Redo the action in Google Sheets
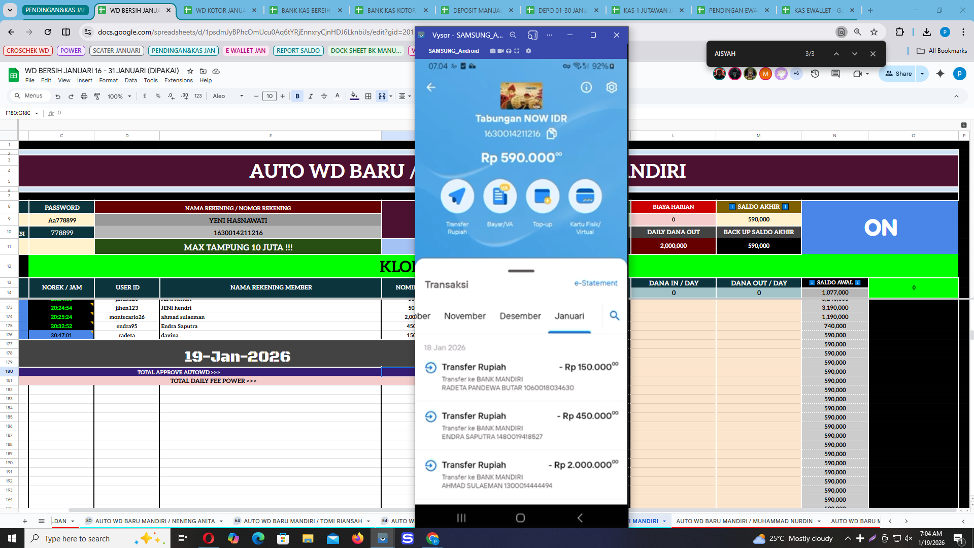Viewport: 974px width, 548px height. [x=71, y=96]
